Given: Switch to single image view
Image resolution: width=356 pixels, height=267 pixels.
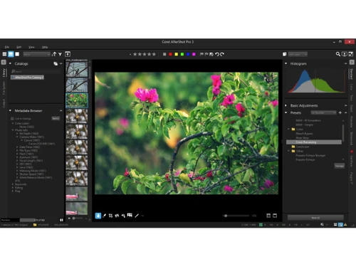Looking at the screenshot, I should coord(17,54).
